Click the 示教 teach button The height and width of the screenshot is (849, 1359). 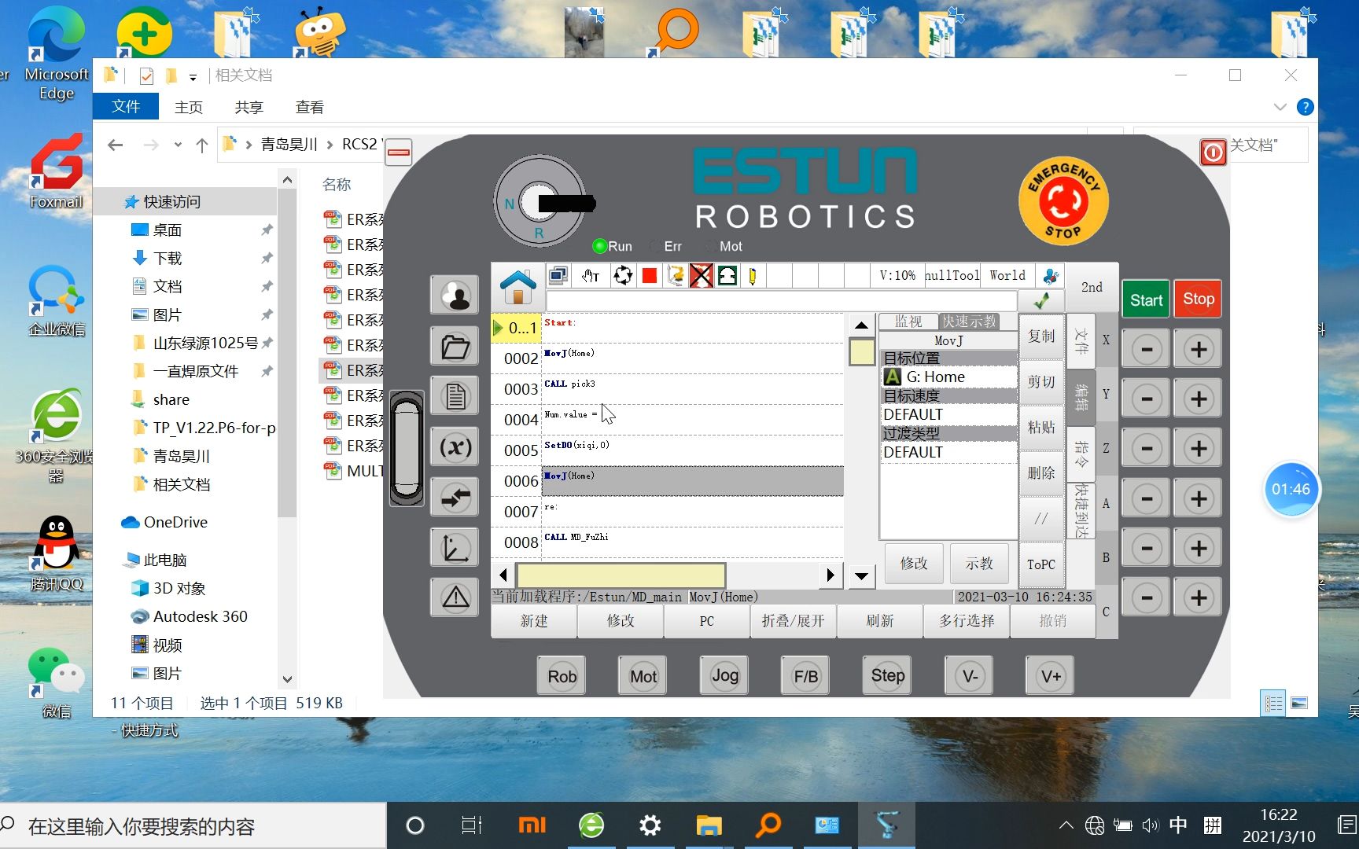(x=979, y=563)
